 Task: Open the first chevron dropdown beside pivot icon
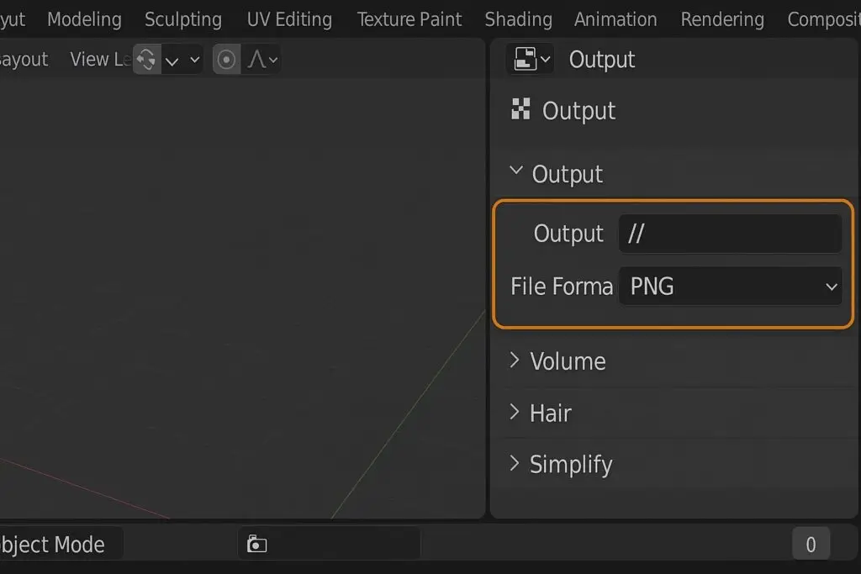coord(172,60)
